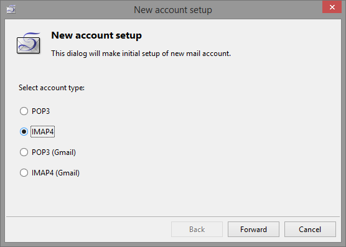Click the IMAP4 (Gmail) label text
Image resolution: width=346 pixels, height=247 pixels.
pyautogui.click(x=55, y=173)
